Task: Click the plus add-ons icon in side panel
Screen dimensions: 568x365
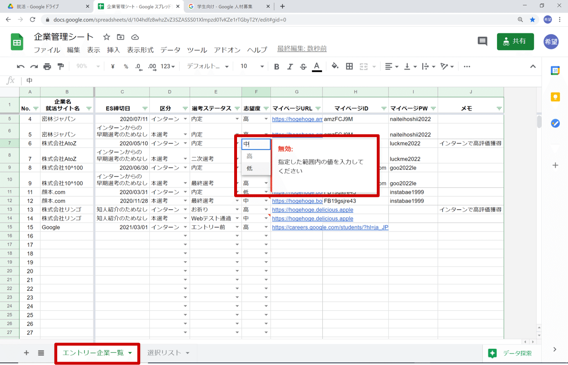Action: pos(555,165)
